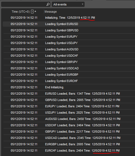This screenshot has height=156, width=135.
Task: Select the EURCHF Loaded Bars 2464 row
Action: (x=69, y=150)
